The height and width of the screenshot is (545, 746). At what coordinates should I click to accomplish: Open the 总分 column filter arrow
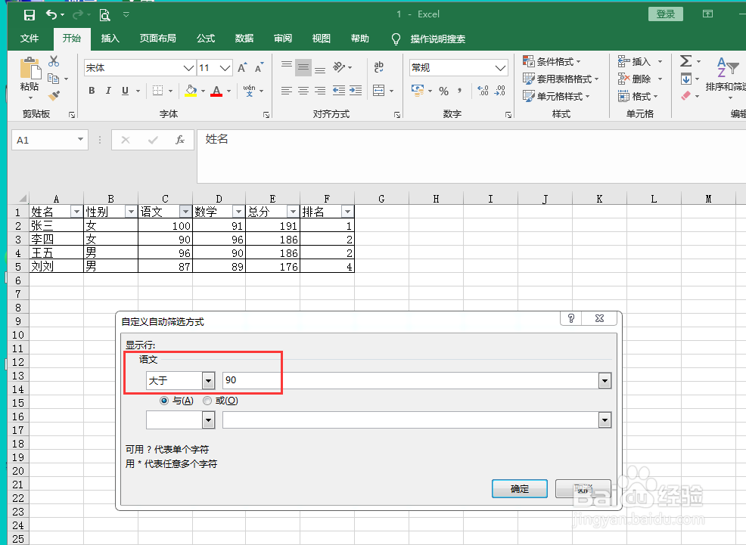point(293,212)
